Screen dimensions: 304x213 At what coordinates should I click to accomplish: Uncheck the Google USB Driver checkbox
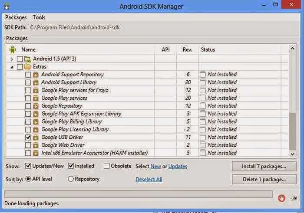pyautogui.click(x=28, y=137)
